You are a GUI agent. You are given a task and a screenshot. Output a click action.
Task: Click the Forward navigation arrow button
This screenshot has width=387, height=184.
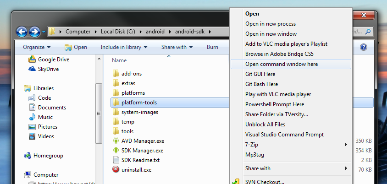click(x=34, y=32)
